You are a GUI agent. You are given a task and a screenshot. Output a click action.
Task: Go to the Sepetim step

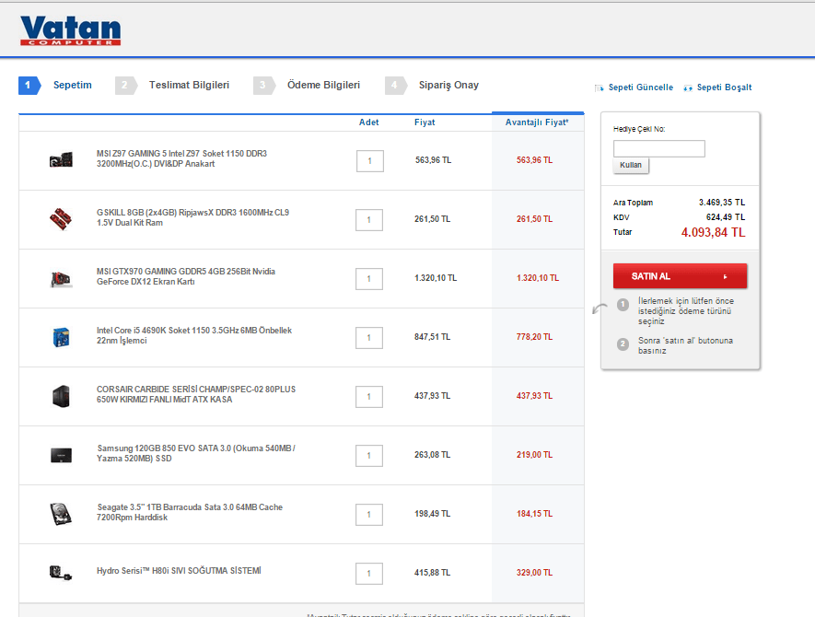point(72,86)
